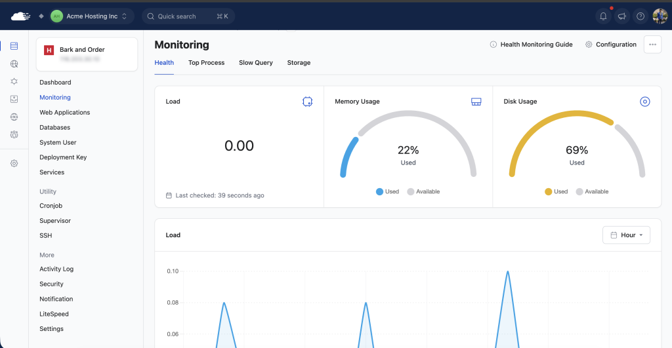Click the 22% memory used value
This screenshot has height=348, width=672.
point(408,150)
